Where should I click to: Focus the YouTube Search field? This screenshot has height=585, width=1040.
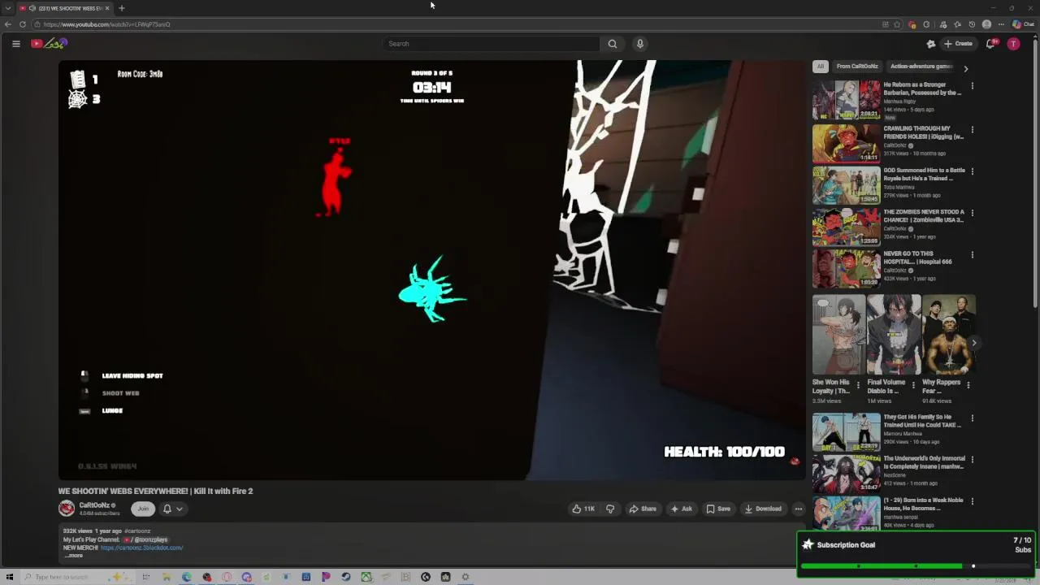492,44
